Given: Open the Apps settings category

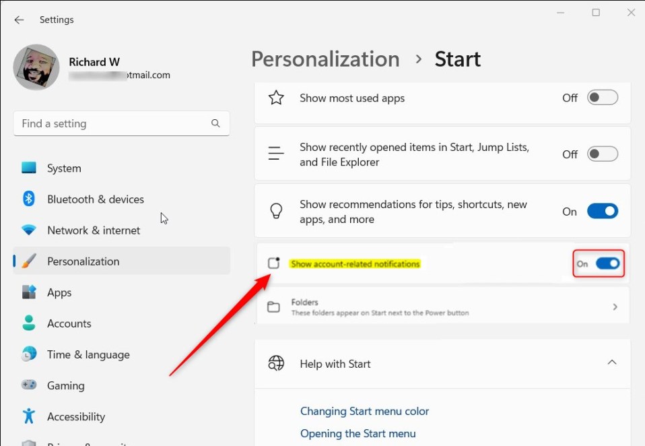Looking at the screenshot, I should 59,292.
